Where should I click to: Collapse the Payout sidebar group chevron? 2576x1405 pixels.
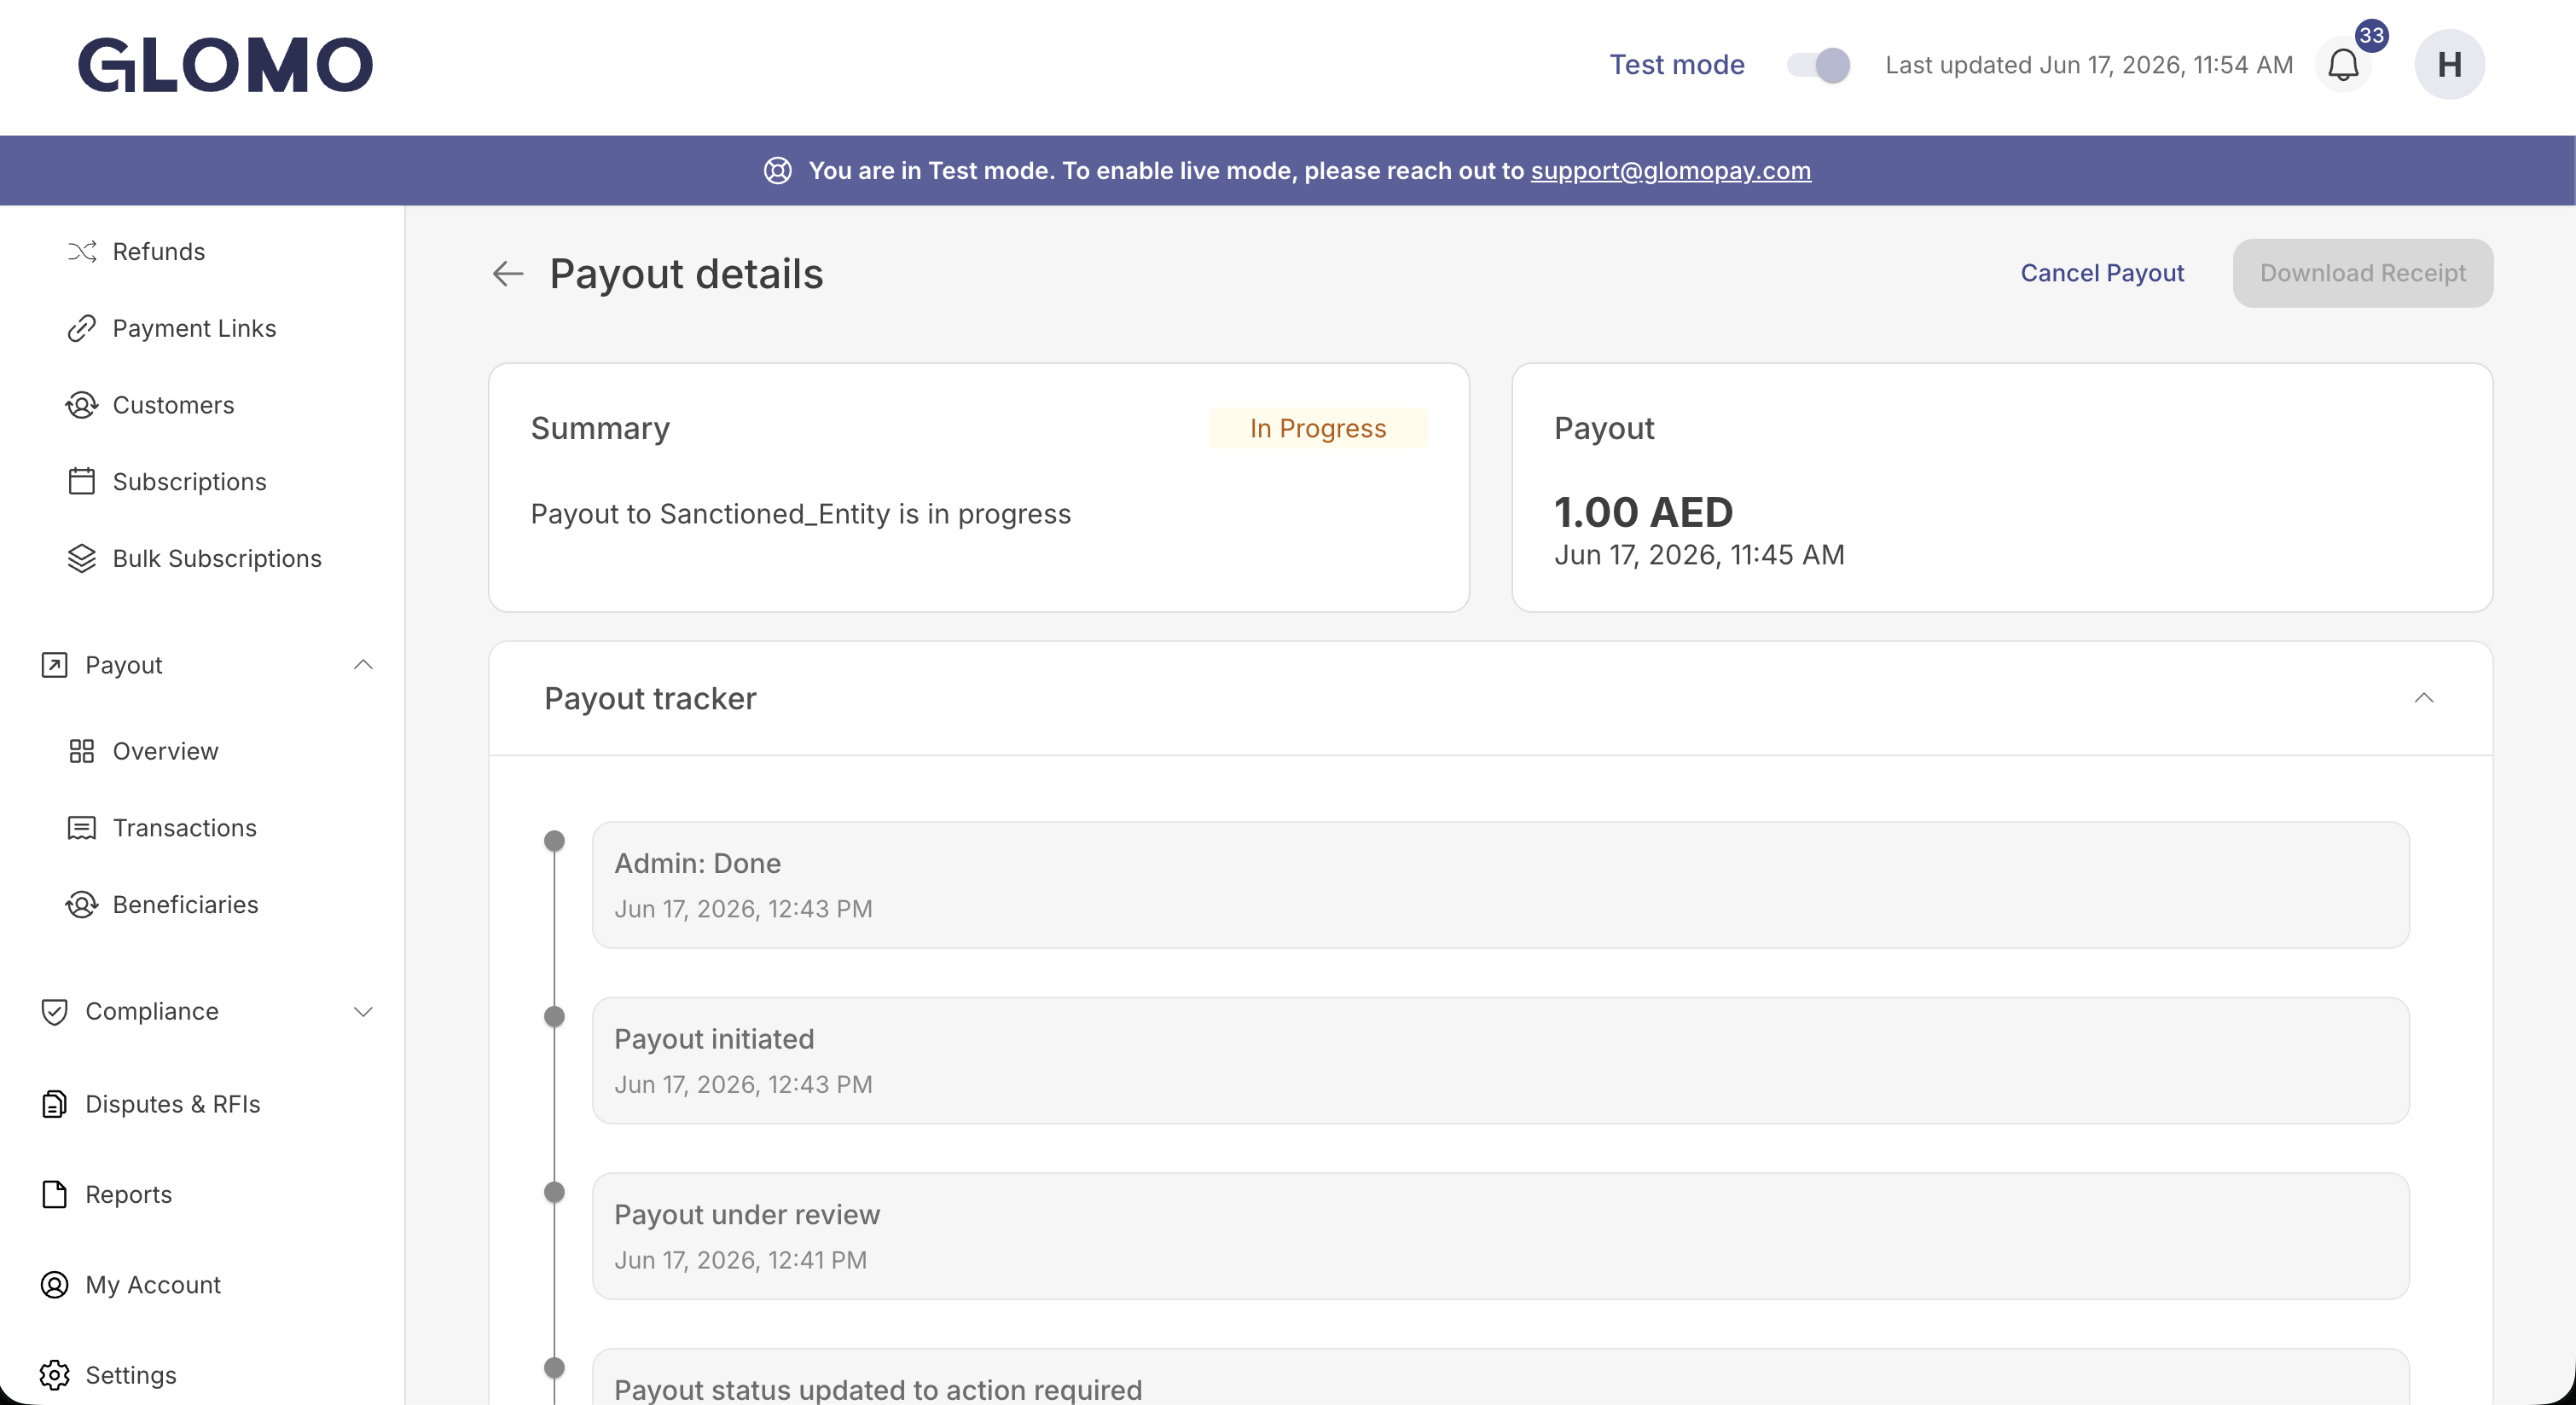[x=364, y=666]
